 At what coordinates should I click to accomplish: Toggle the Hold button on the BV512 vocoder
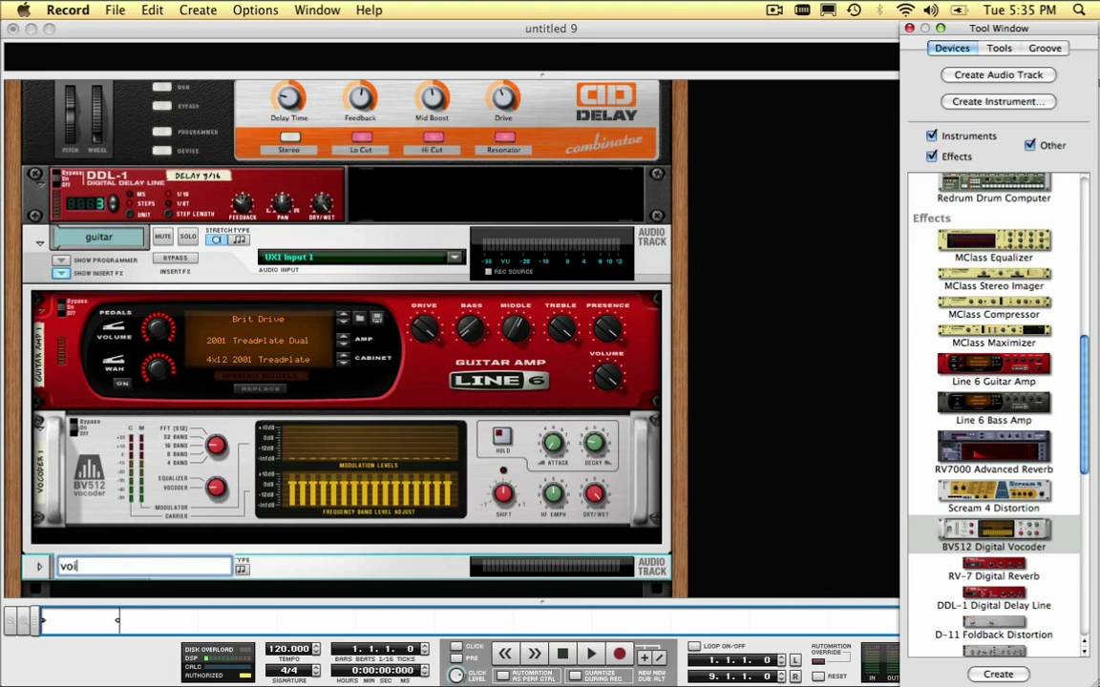[502, 436]
